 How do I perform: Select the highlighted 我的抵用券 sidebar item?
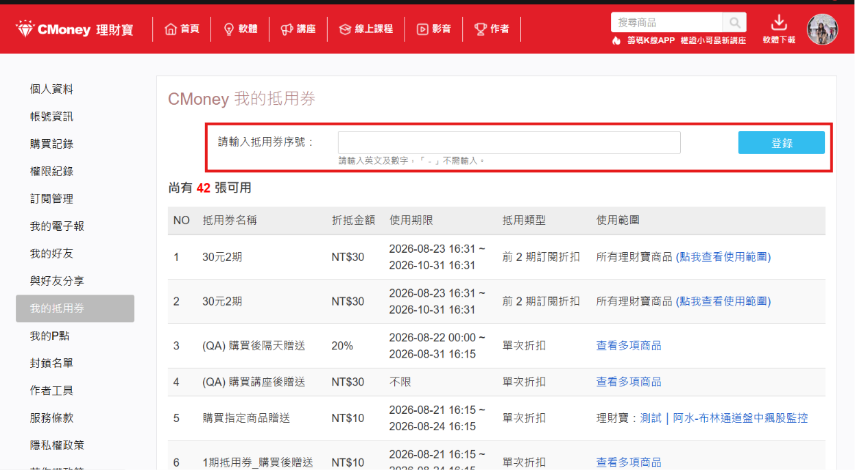point(75,308)
